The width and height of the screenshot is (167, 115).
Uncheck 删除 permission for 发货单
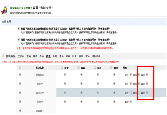point(114,102)
